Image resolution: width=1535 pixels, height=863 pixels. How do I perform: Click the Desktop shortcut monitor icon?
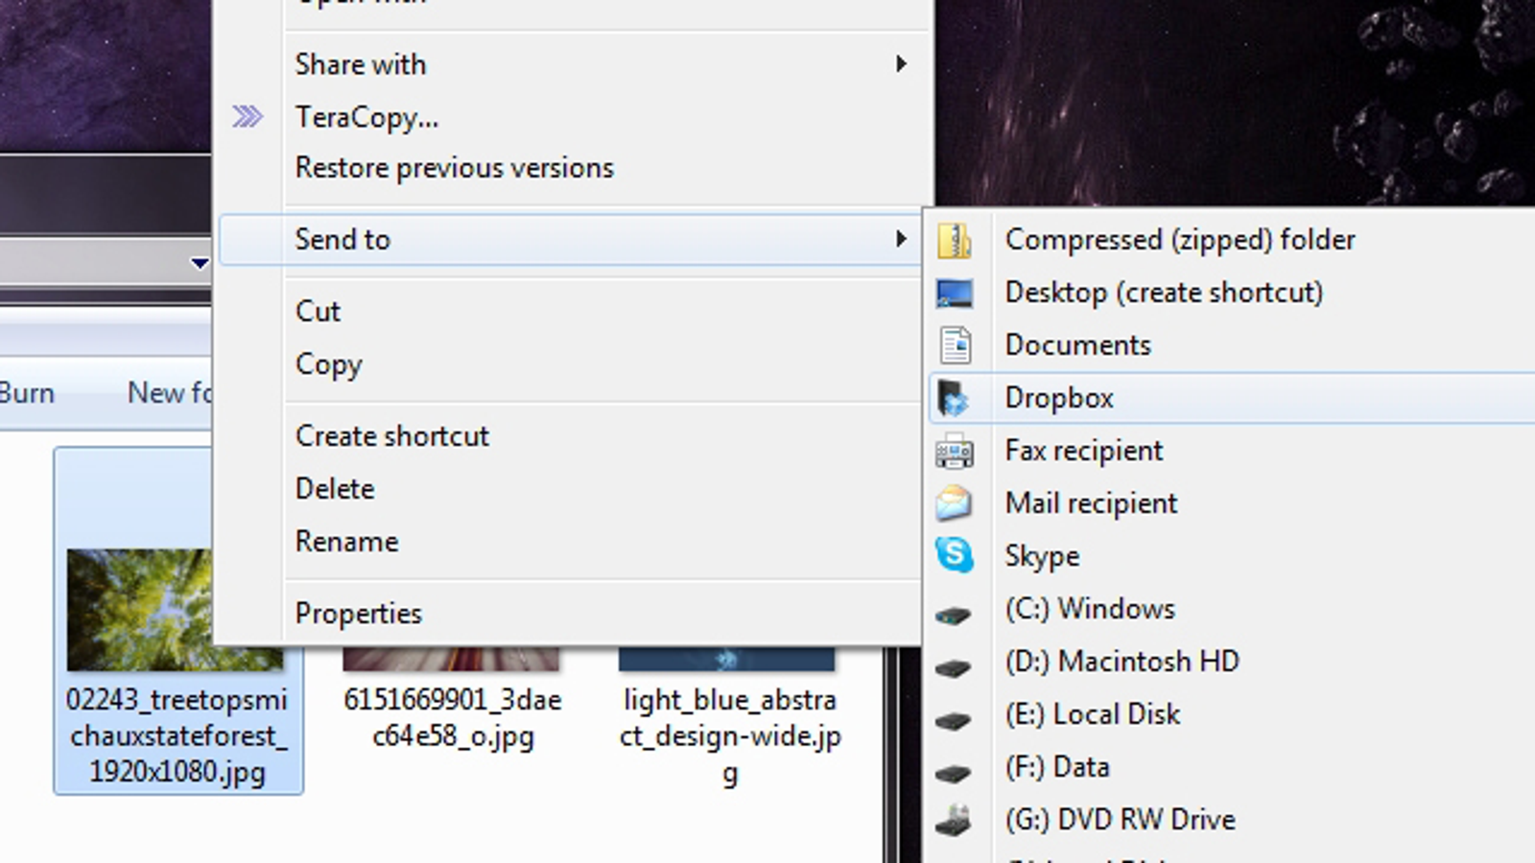[x=955, y=292]
